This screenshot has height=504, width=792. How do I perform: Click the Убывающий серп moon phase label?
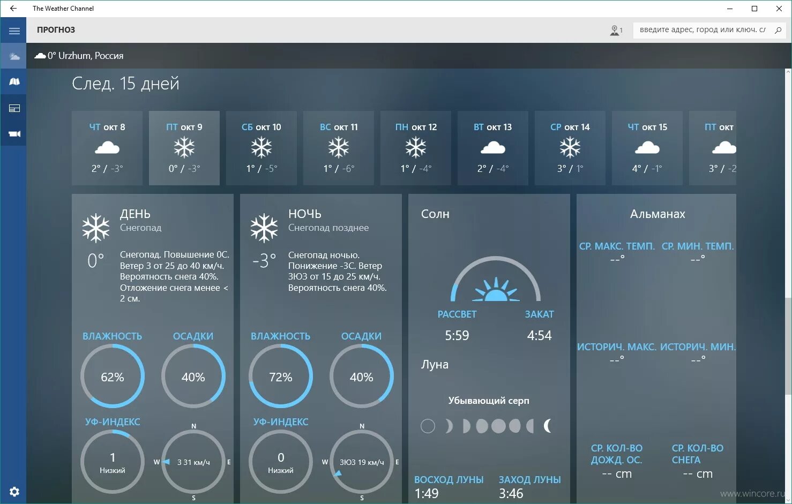click(x=489, y=401)
